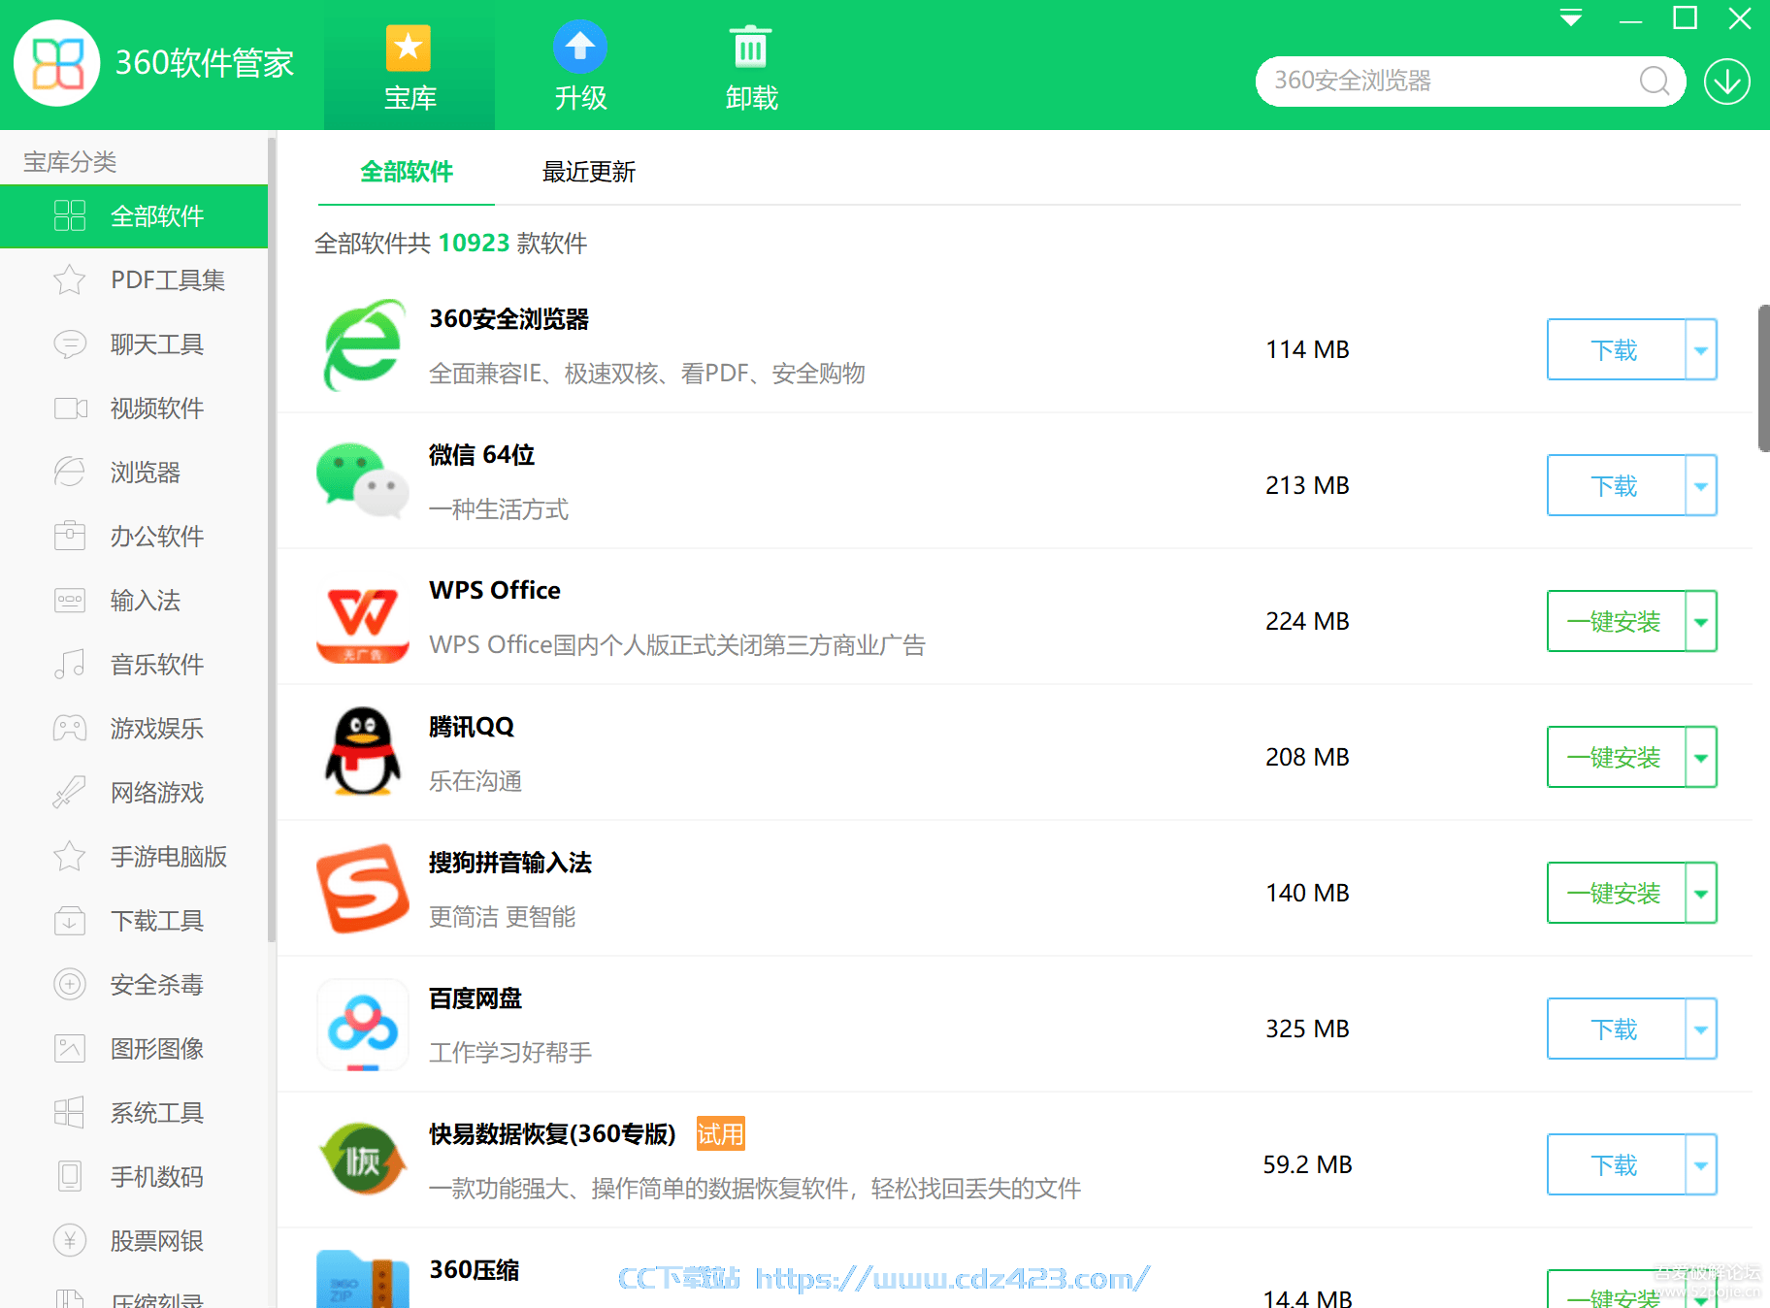
Task: Click the 搜狗拼音输入法 app icon
Action: (363, 889)
